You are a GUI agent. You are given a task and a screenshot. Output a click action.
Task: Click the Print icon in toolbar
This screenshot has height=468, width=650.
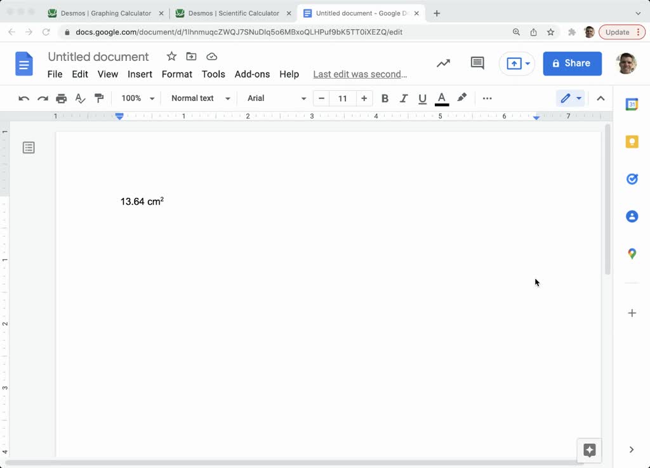coord(62,98)
